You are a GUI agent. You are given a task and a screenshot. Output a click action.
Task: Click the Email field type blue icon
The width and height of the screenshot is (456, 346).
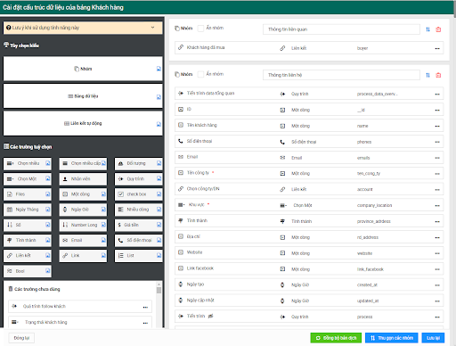[103, 240]
